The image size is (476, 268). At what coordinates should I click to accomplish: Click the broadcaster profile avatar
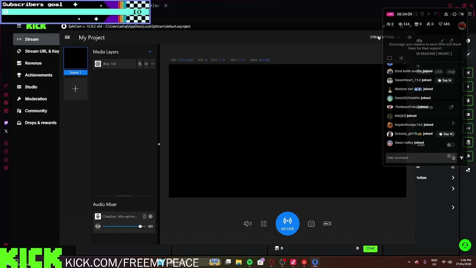point(462,26)
